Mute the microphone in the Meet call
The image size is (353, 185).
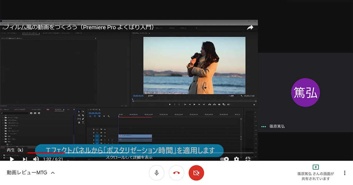pos(156,173)
